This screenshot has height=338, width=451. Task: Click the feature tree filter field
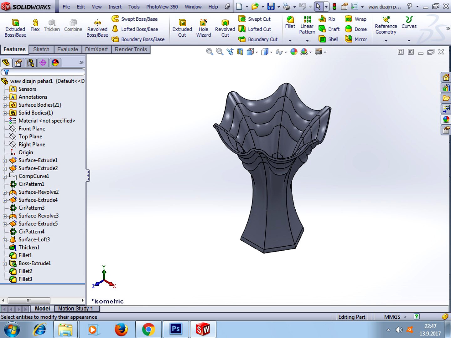43,72
